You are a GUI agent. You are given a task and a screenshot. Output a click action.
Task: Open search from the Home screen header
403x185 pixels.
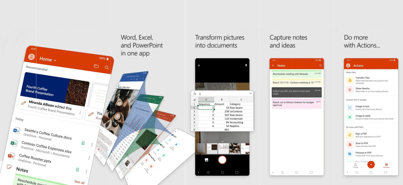pyautogui.click(x=107, y=67)
